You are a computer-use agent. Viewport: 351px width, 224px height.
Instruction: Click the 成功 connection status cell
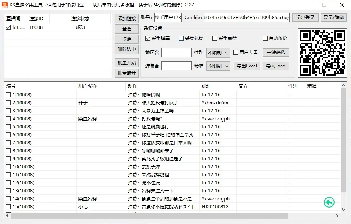click(x=80, y=27)
